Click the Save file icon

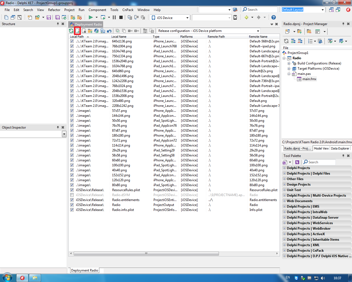[49, 17]
